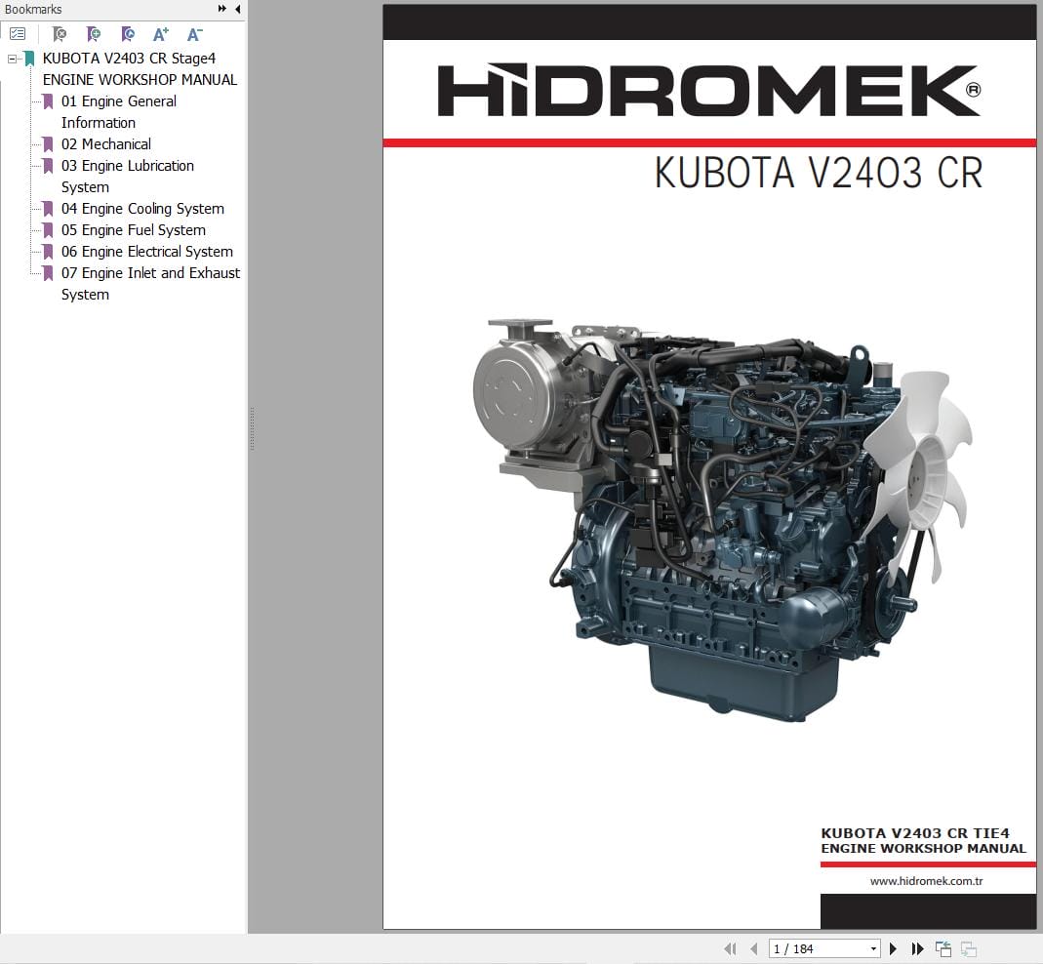The height and width of the screenshot is (964, 1043).
Task: Click the previous view navigation icon
Action: click(943, 948)
